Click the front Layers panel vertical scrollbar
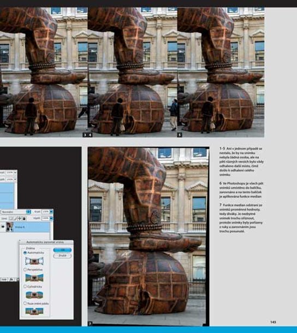 click(51, 231)
